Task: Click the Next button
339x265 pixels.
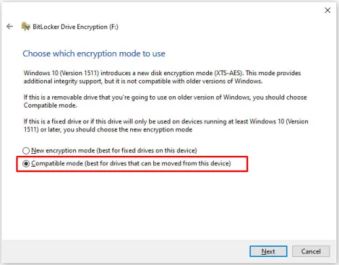Action: 268,251
